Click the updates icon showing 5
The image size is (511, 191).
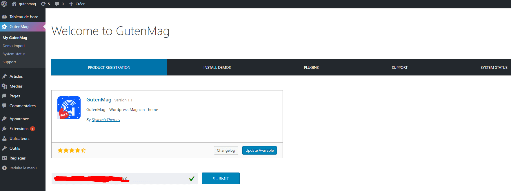43,4
